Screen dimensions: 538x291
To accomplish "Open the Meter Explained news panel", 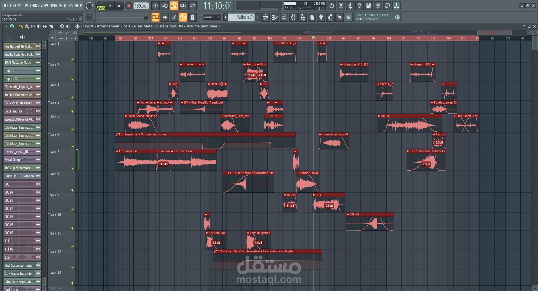I will coord(377,17).
